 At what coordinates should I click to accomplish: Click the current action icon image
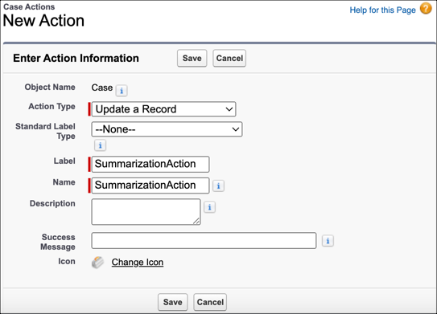click(97, 263)
